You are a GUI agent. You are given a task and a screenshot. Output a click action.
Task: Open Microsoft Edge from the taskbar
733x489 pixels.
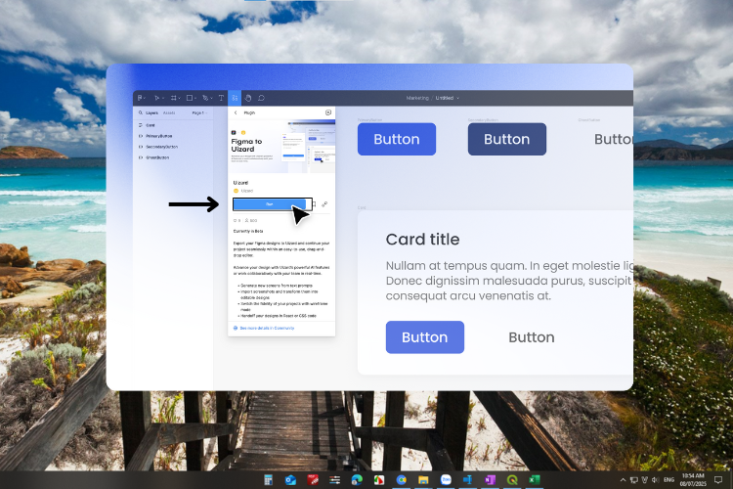coord(357,479)
